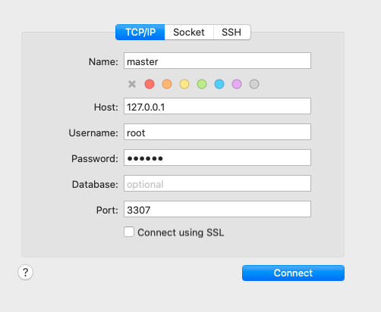Select the TCP/IP tab

(140, 32)
